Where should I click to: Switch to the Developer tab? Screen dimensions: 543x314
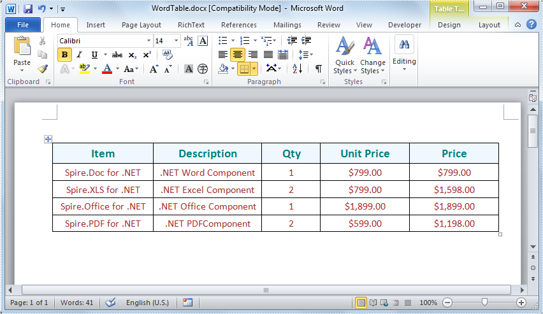[x=405, y=25]
